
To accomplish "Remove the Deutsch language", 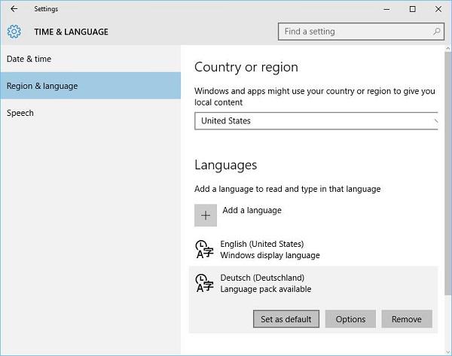I will [x=407, y=319].
